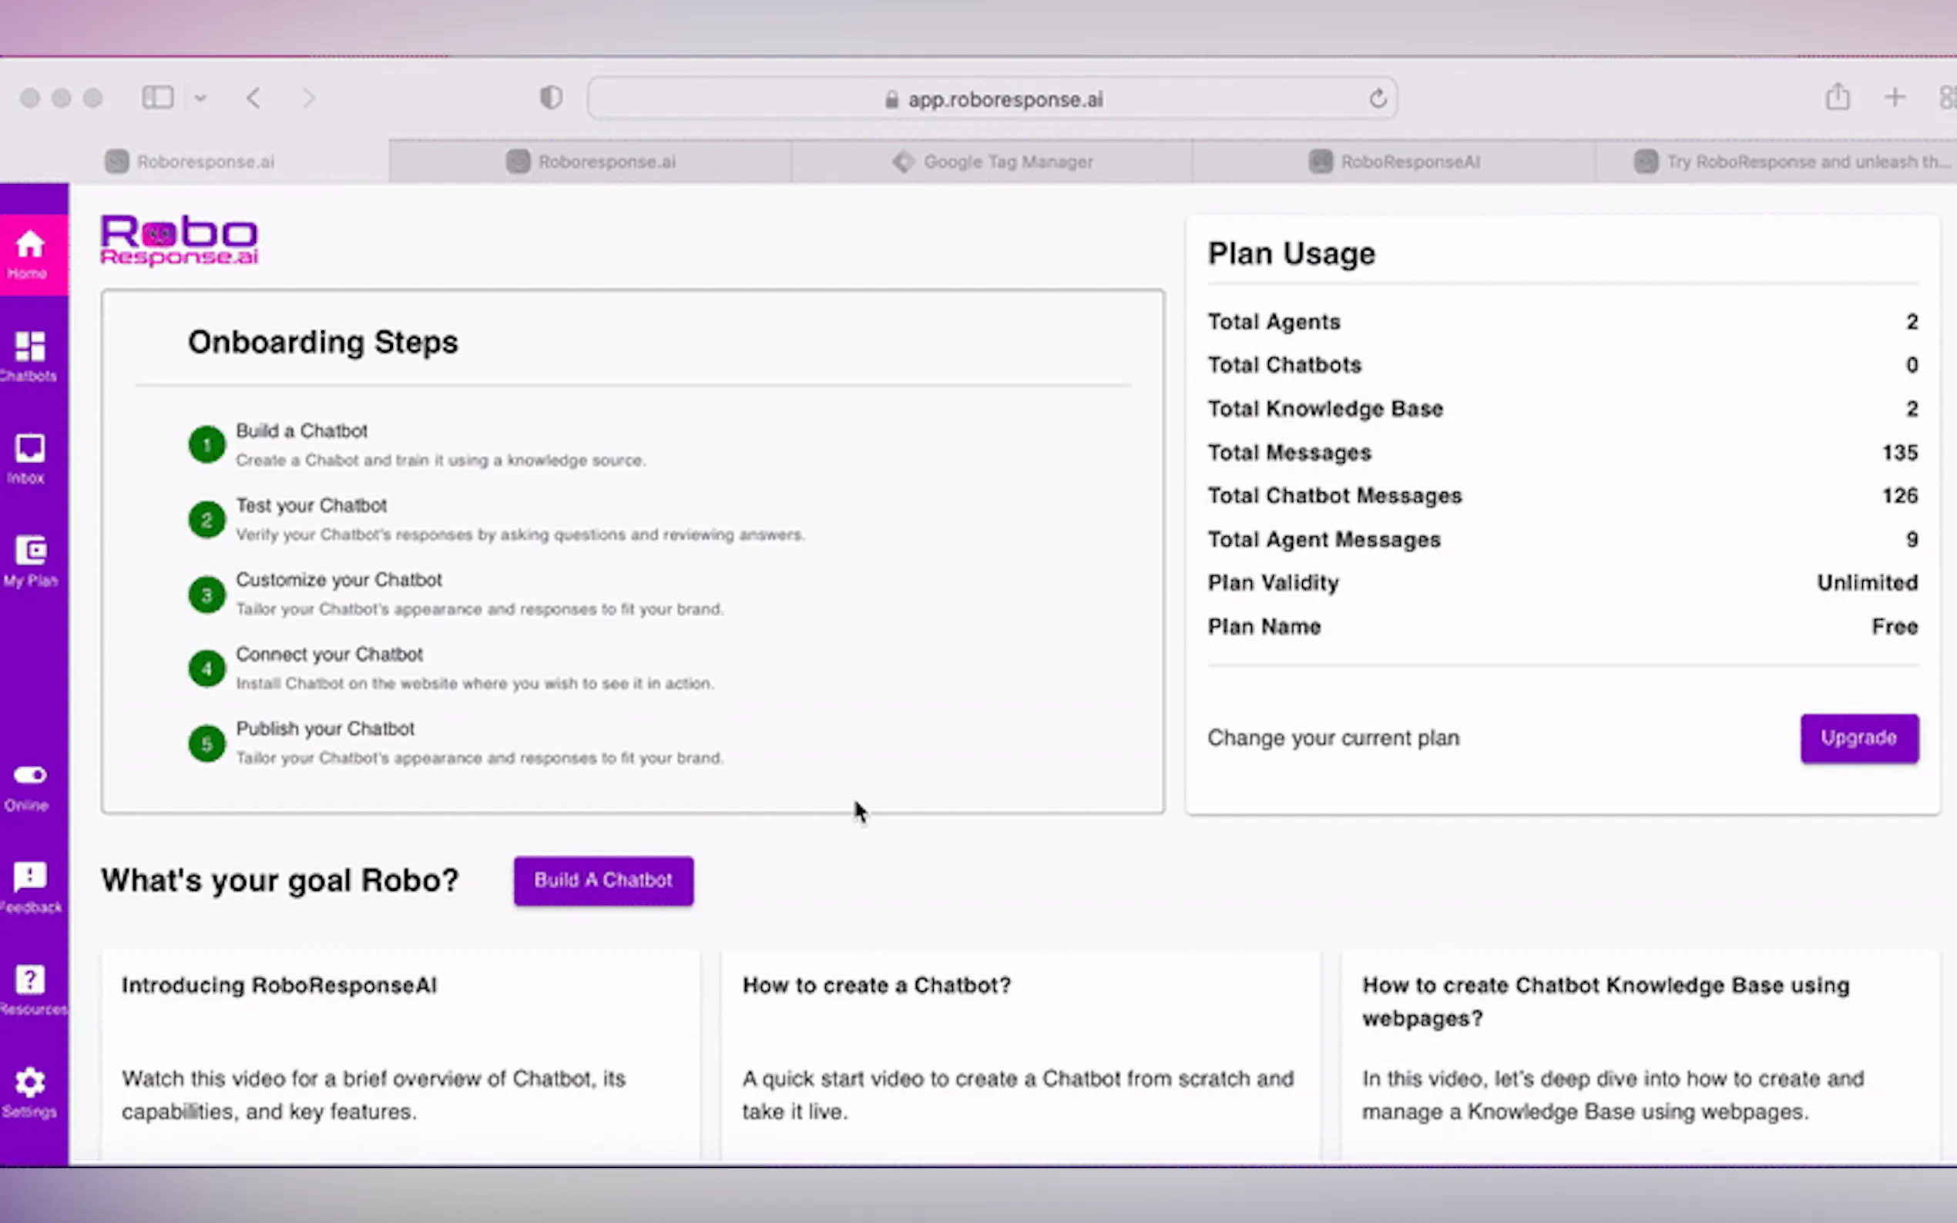This screenshot has height=1223, width=1957.
Task: Open Resources help icon
Action: tap(30, 980)
